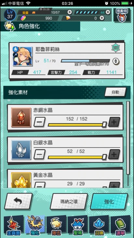Decrease 赤銅水晶 amount with minus button
The height and width of the screenshot is (238, 134).
pos(39,122)
